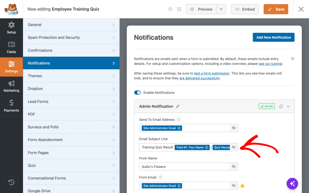Open Confirmations settings section
This screenshot has height=193, width=309.
[x=71, y=50]
